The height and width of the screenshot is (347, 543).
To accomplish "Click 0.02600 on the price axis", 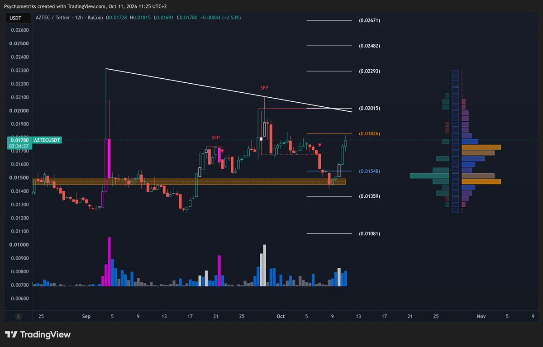I will (x=19, y=30).
